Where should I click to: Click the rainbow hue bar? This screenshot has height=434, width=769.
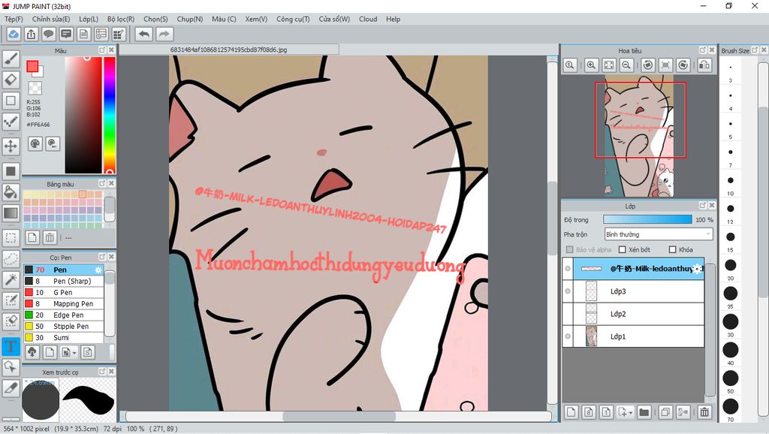click(x=110, y=115)
